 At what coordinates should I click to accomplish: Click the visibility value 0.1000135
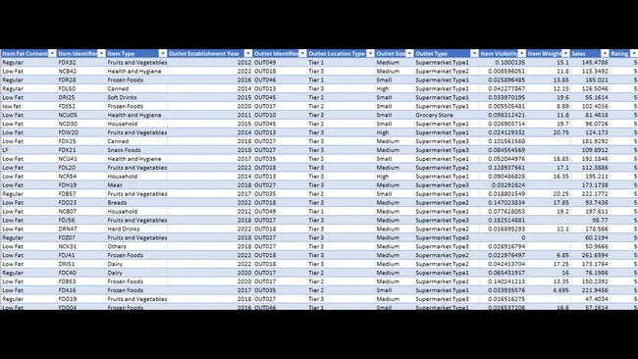point(503,63)
